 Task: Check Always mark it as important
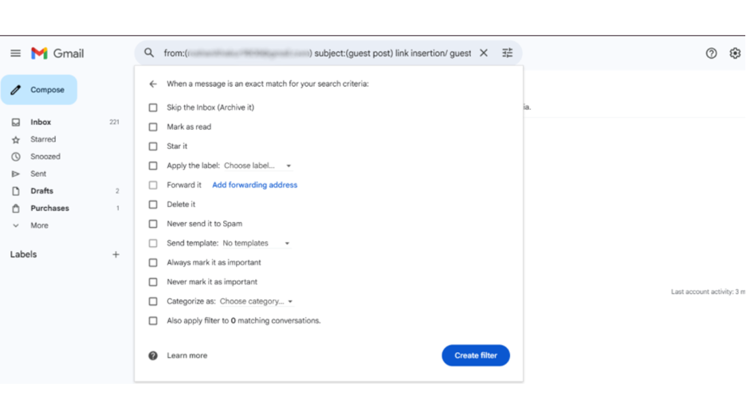(153, 263)
